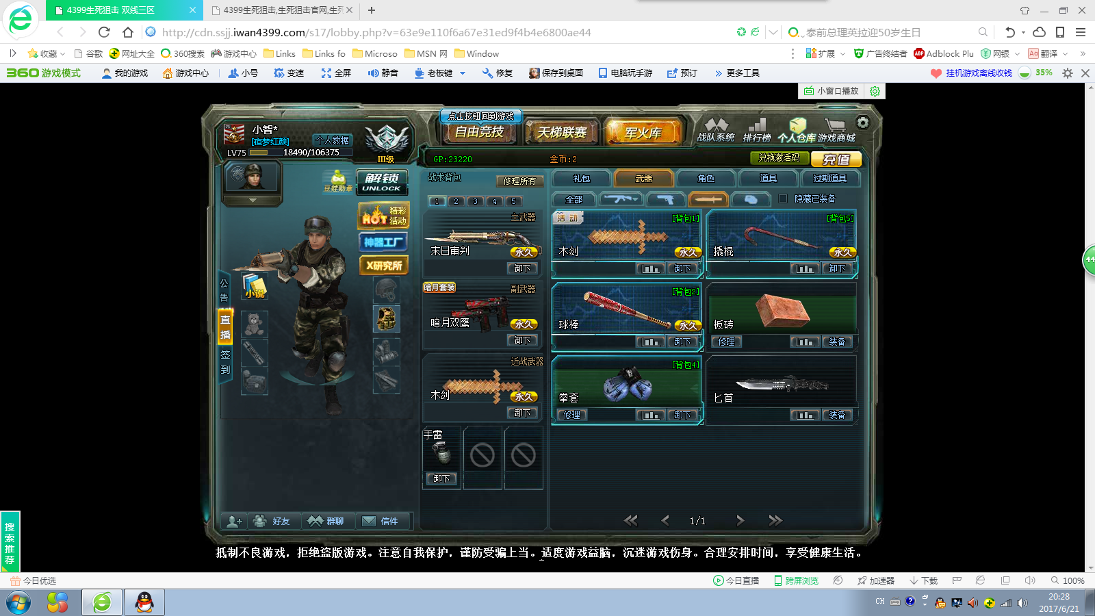Select tactical backpack slot 3
Image resolution: width=1095 pixels, height=616 pixels.
476,201
